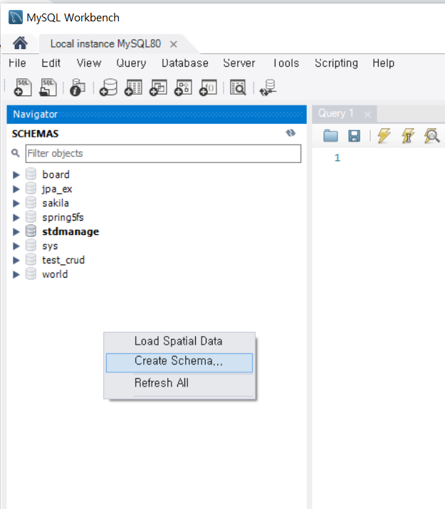The width and height of the screenshot is (445, 509).
Task: Search table data toolbar icon
Action: pyautogui.click(x=238, y=88)
